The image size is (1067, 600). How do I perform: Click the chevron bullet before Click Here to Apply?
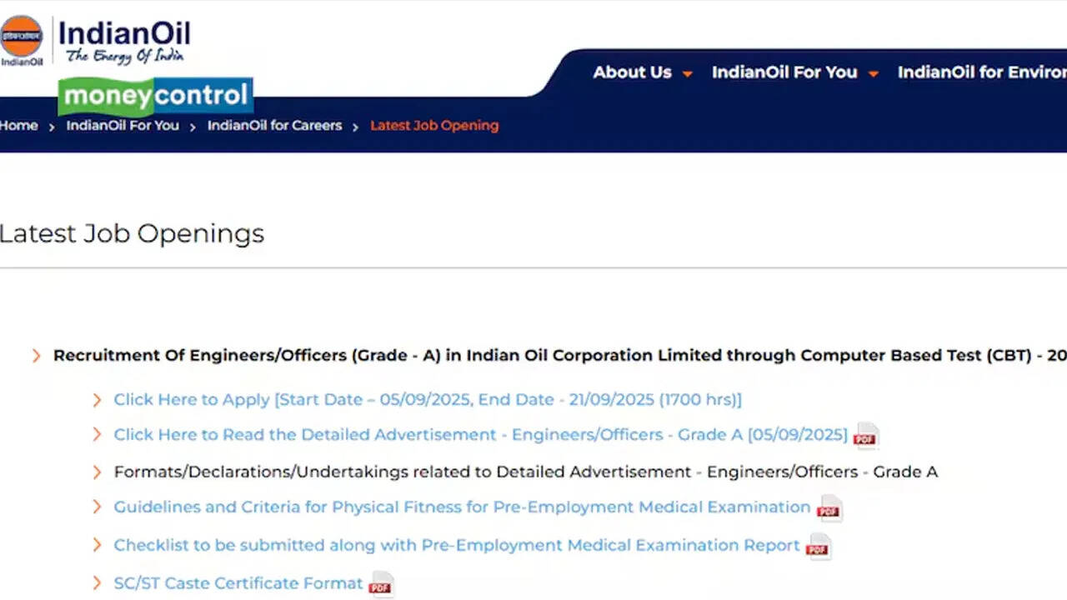pos(98,400)
